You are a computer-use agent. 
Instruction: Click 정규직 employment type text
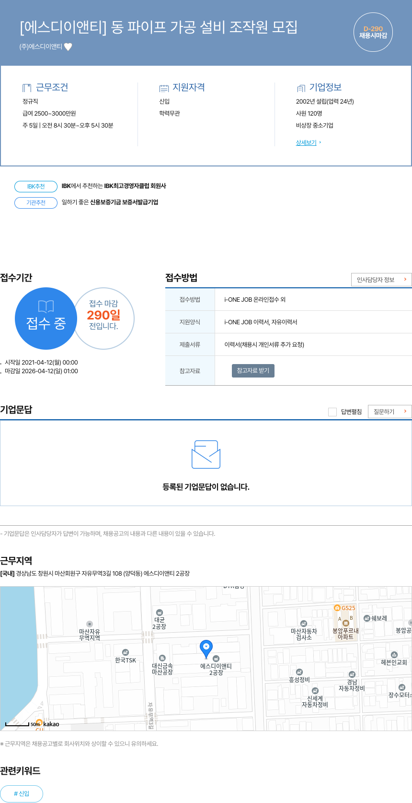tap(30, 102)
